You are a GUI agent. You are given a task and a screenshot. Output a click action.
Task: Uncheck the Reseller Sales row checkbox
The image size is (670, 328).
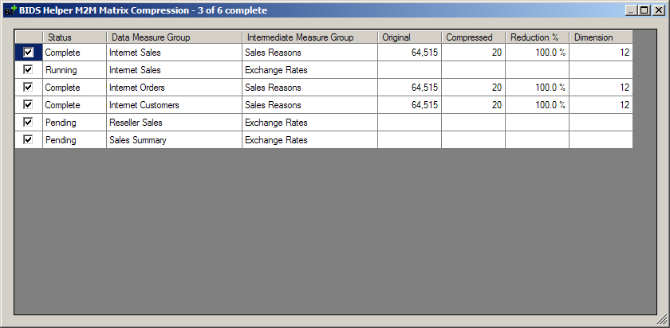pos(29,123)
